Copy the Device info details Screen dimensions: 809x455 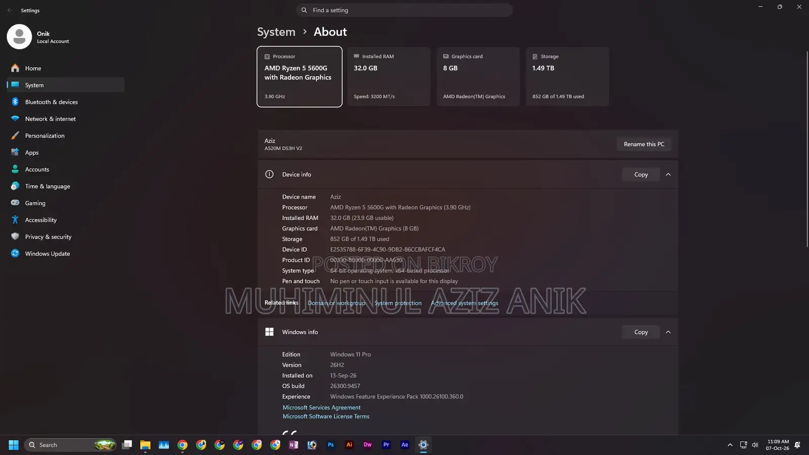coord(641,174)
